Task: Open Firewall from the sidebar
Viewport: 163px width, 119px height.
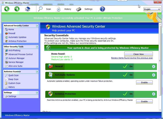Action: (12, 33)
